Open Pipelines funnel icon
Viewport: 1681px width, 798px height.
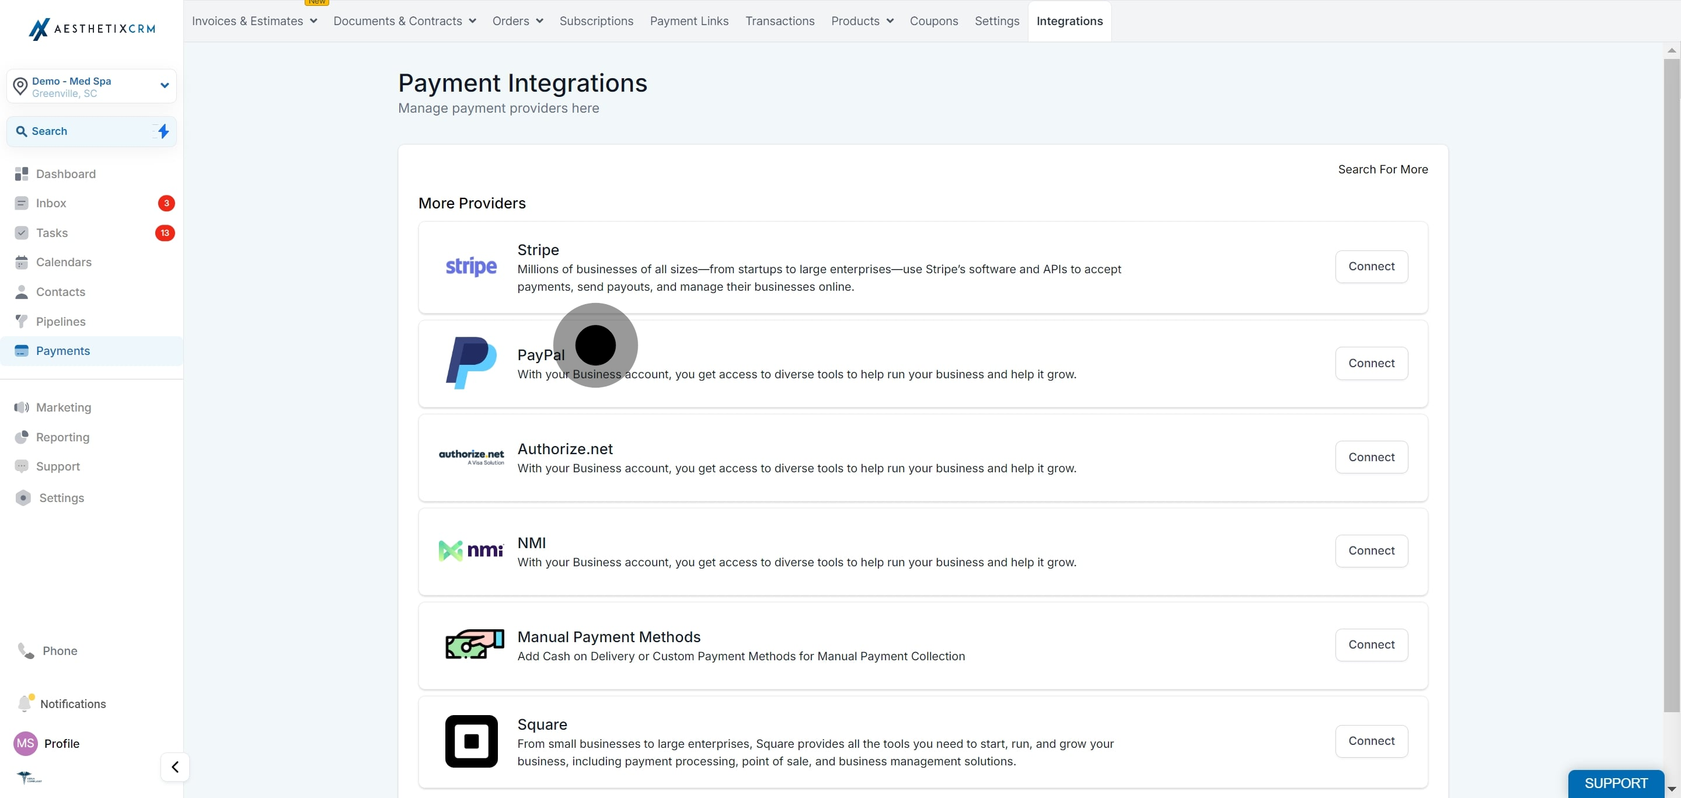click(22, 322)
